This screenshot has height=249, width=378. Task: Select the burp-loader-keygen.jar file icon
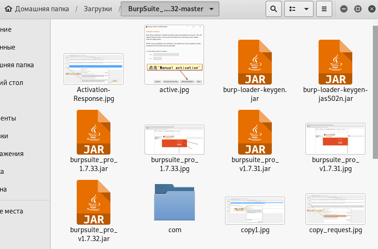[x=255, y=62]
